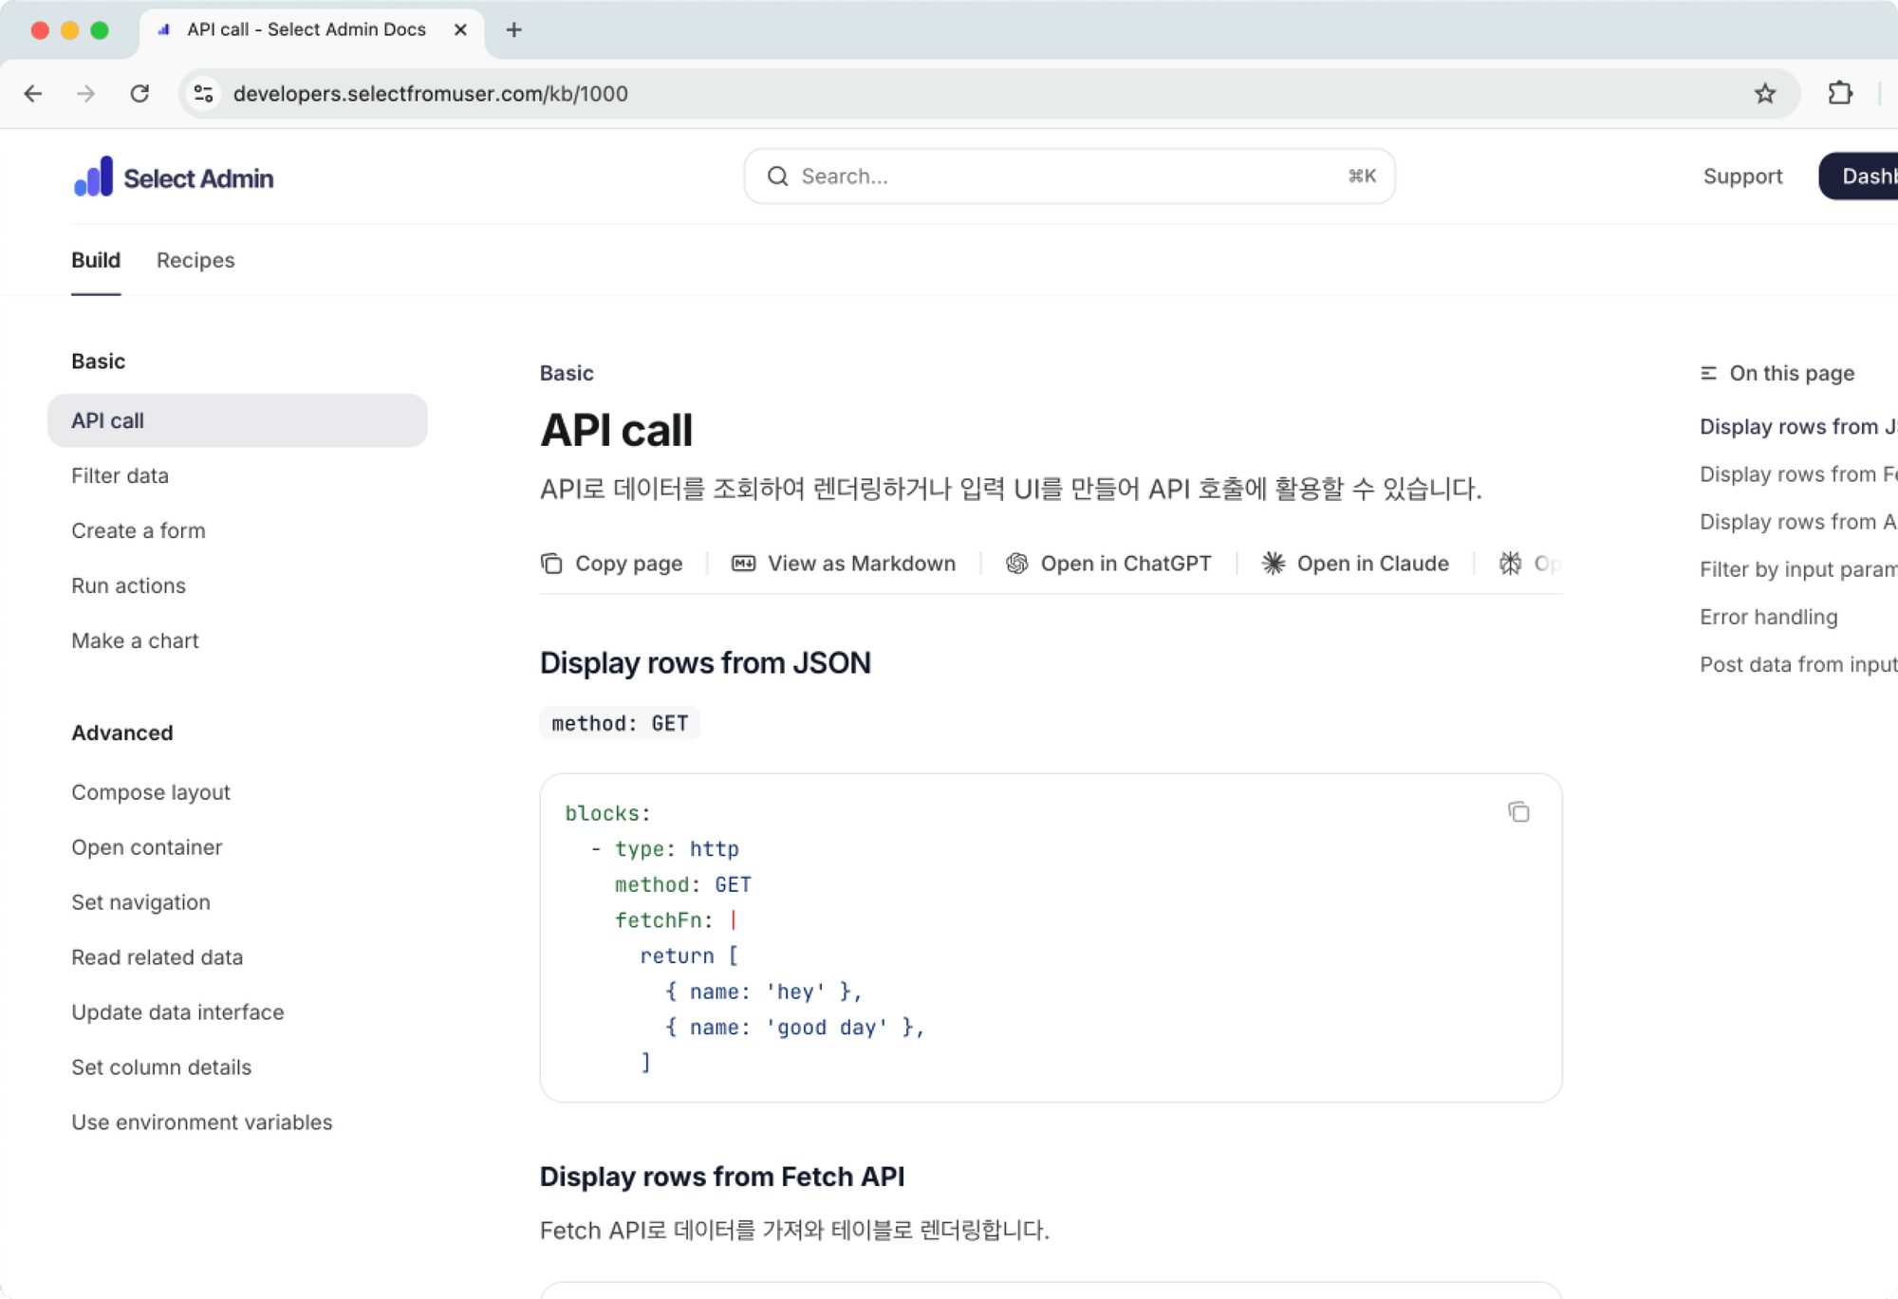1898x1299 pixels.
Task: Click the Search docs field
Action: (x=1069, y=176)
